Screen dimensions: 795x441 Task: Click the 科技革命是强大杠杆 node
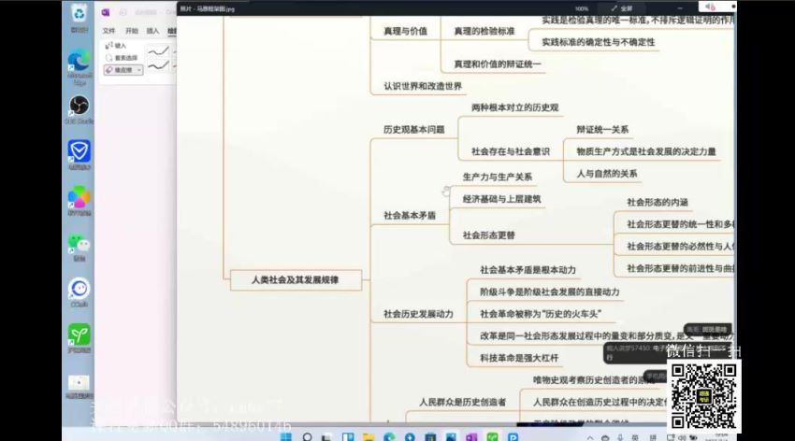tap(519, 358)
